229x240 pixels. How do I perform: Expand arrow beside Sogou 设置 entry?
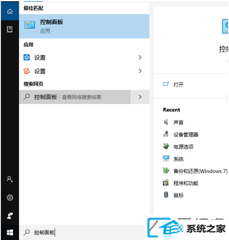click(140, 71)
